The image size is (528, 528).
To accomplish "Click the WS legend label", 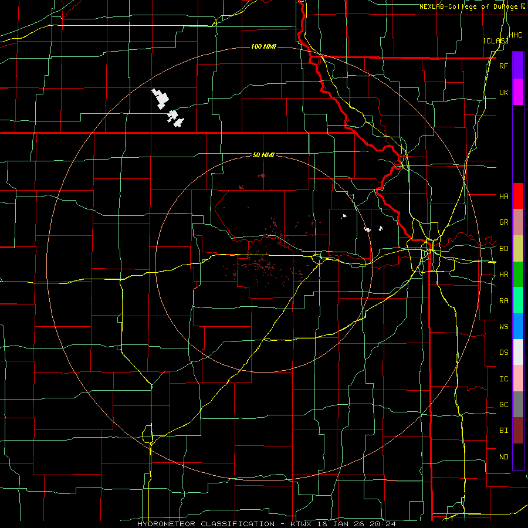I will [x=503, y=326].
